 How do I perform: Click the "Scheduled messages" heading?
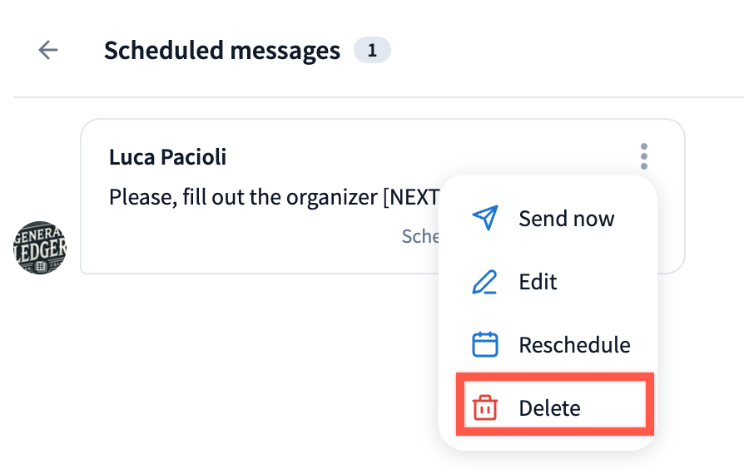point(221,51)
